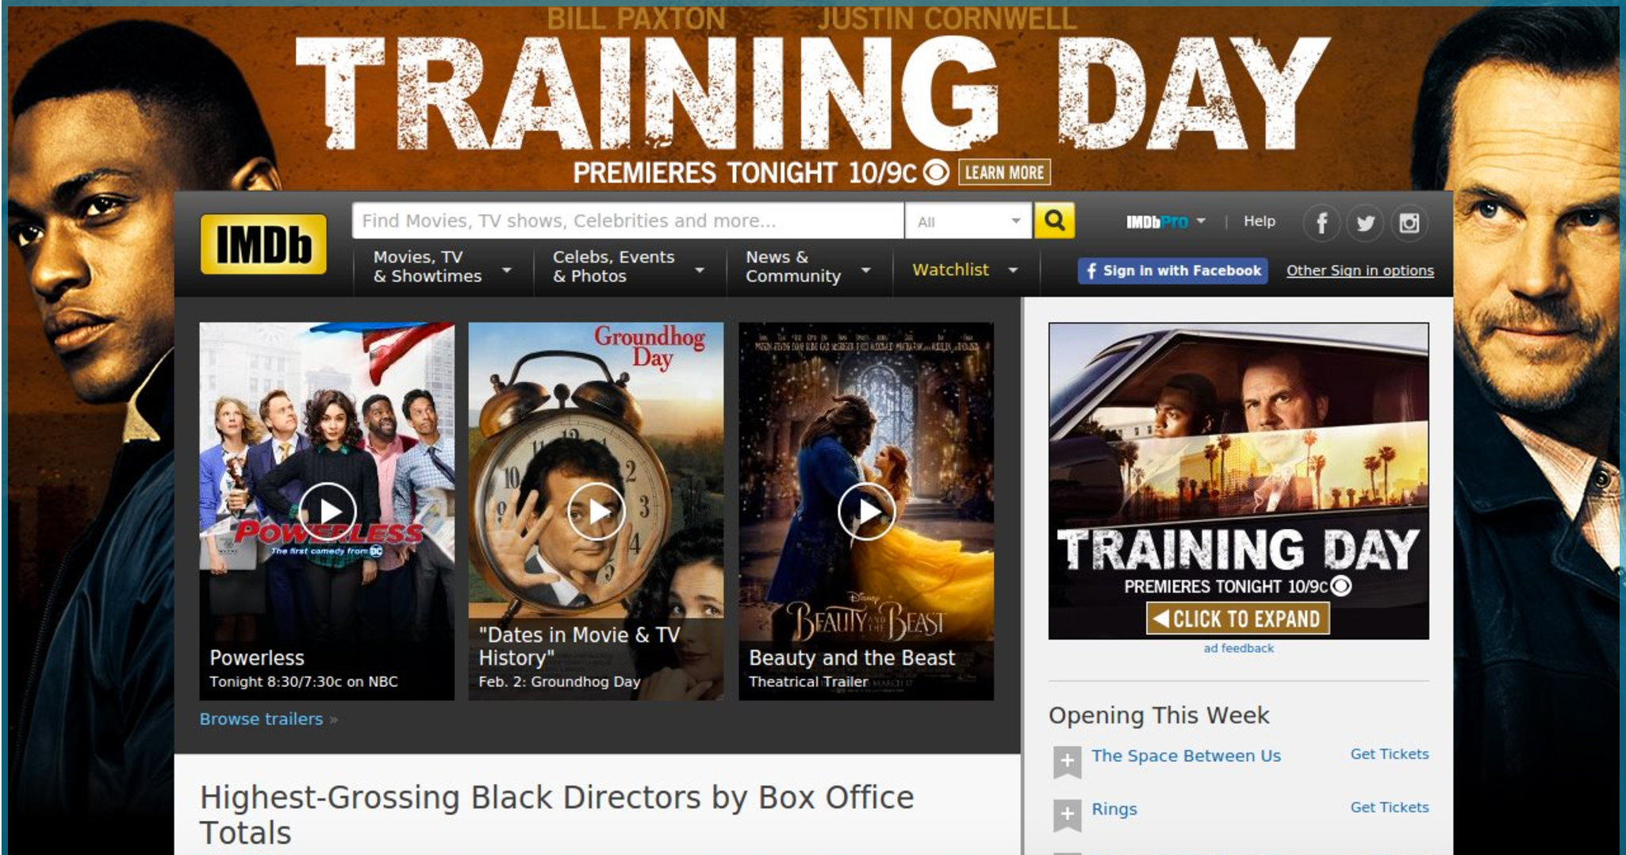Screen dimensions: 1626x855
Task: Open News & Community menu
Action: (x=808, y=266)
